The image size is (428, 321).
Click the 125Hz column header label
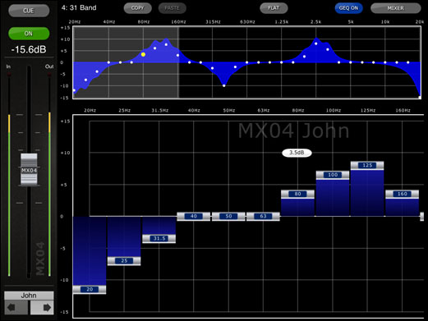pyautogui.click(x=368, y=110)
